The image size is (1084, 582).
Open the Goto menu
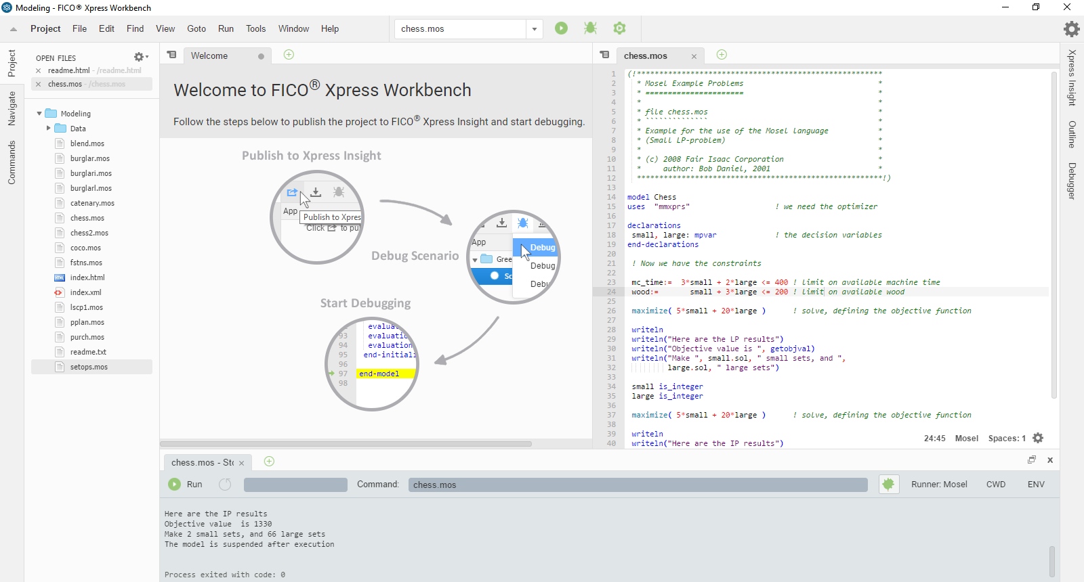[196, 28]
